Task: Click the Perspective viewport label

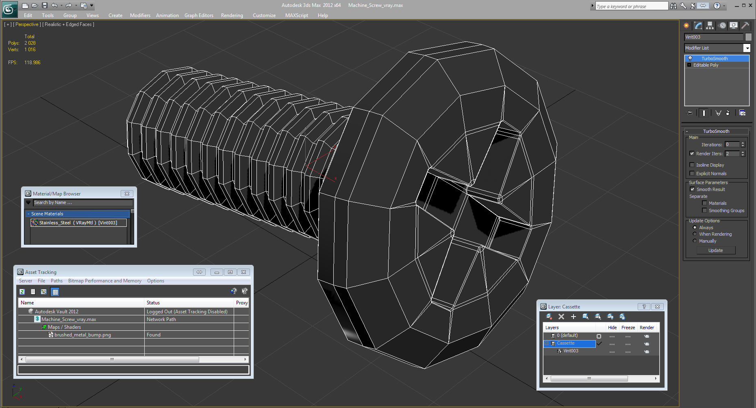Action: tap(27, 24)
